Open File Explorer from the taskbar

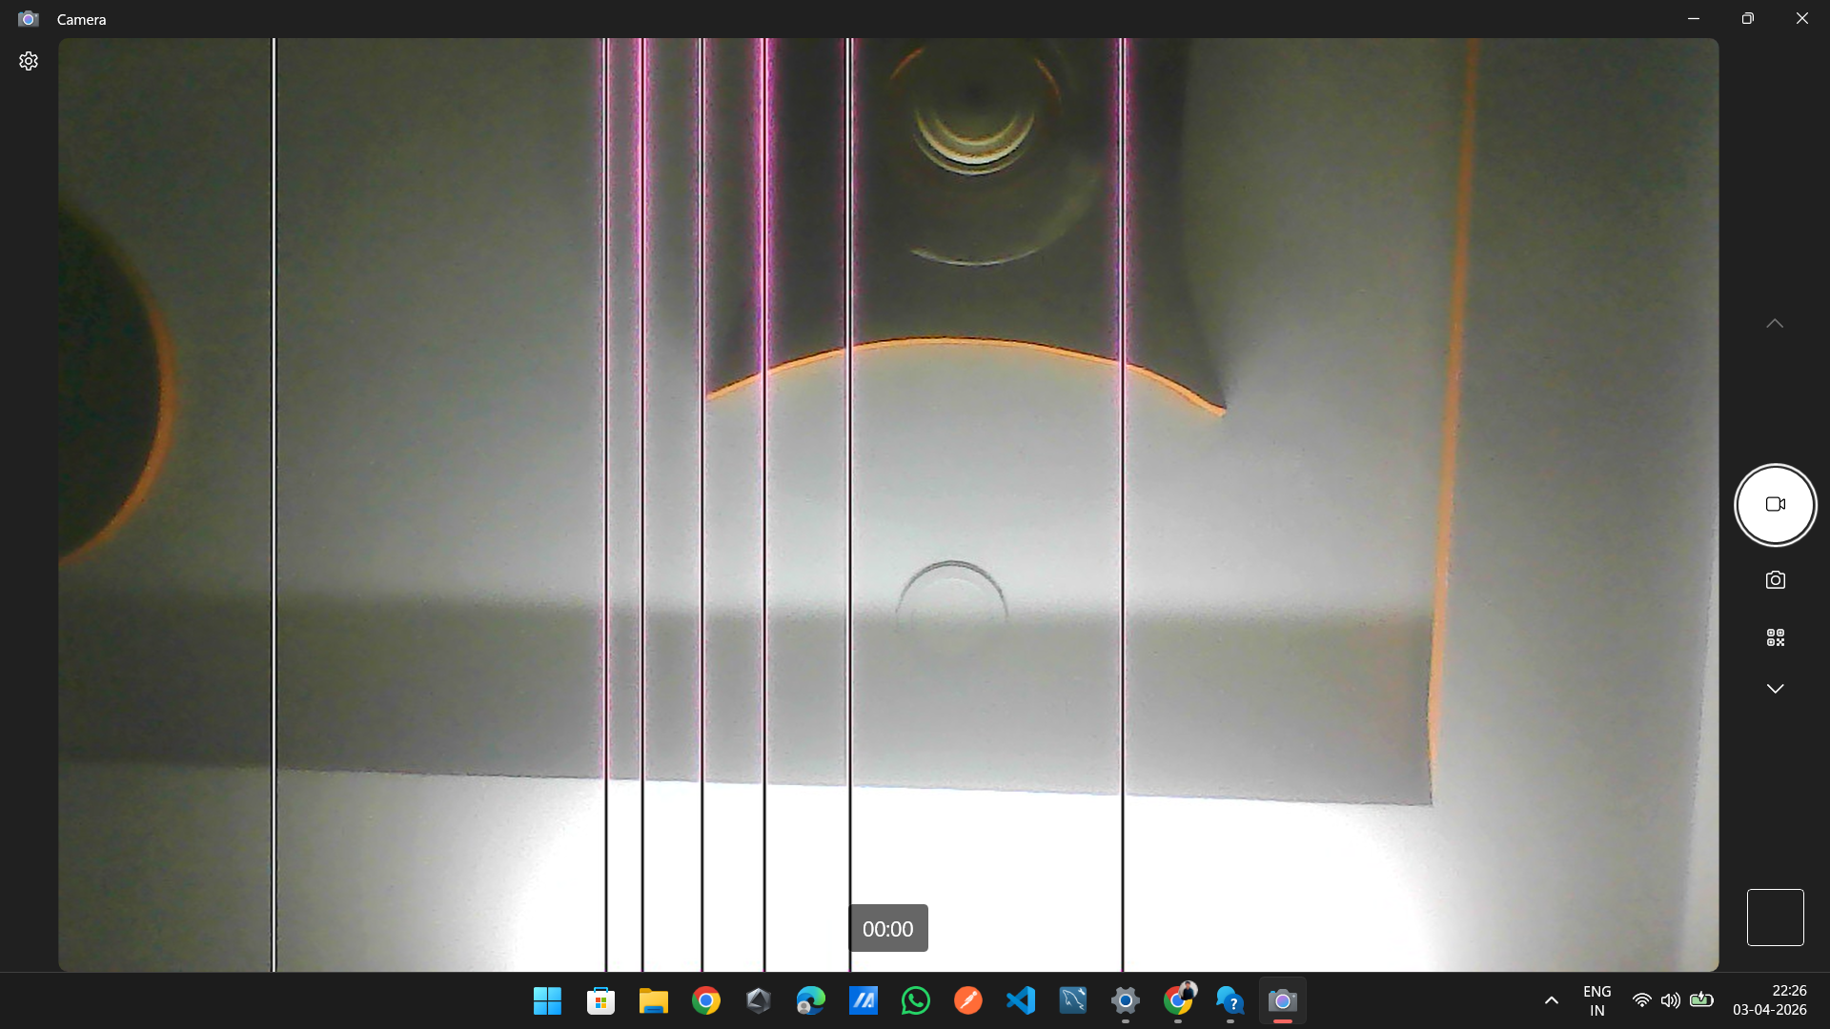pos(653,1000)
